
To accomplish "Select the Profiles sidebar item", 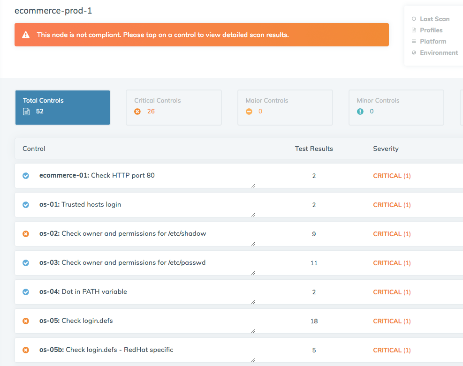I will point(431,30).
